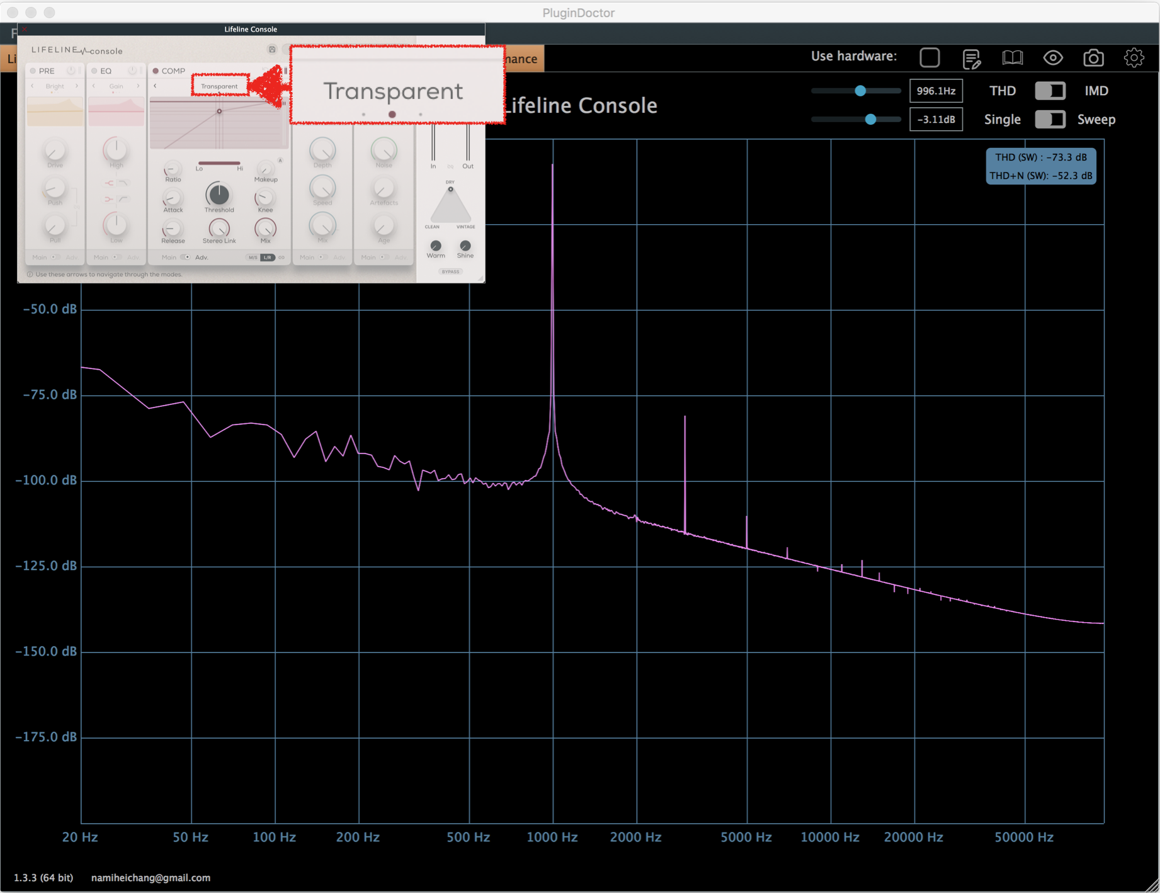
Task: Switch the Single/Sweep toggle
Action: click(x=1050, y=119)
